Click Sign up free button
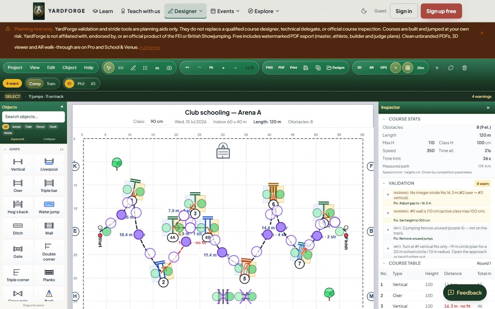The height and width of the screenshot is (309, 495). click(x=441, y=11)
